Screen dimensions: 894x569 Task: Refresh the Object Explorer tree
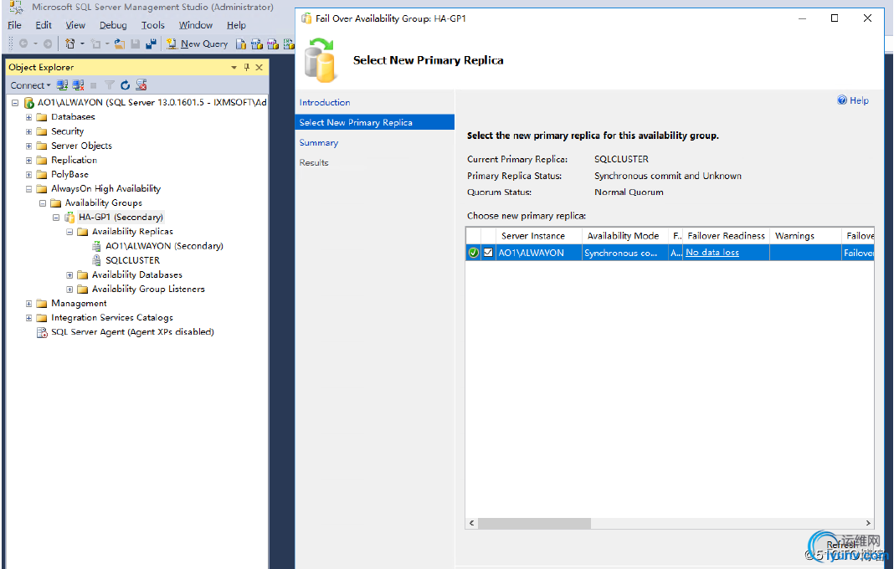(x=126, y=85)
